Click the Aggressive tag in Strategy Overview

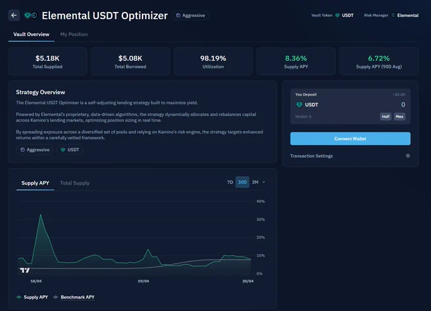(35, 149)
